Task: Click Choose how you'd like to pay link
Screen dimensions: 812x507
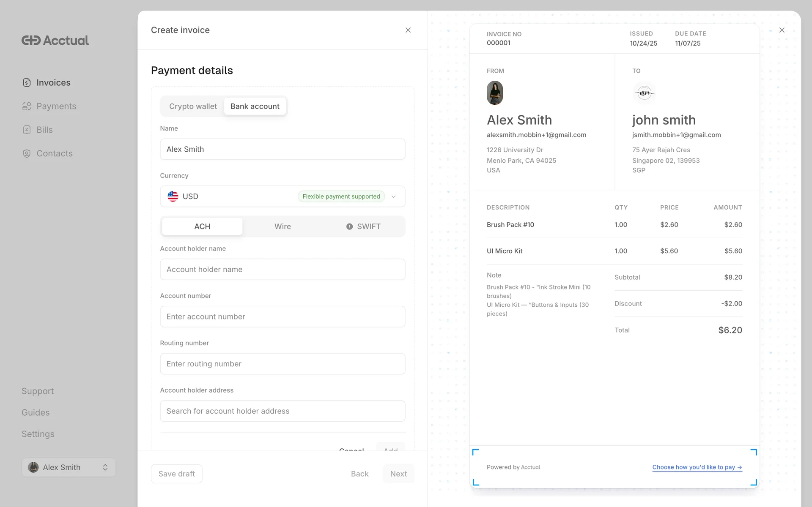Action: 697,467
